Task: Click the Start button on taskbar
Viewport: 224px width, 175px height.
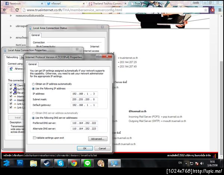Action: pos(6,163)
